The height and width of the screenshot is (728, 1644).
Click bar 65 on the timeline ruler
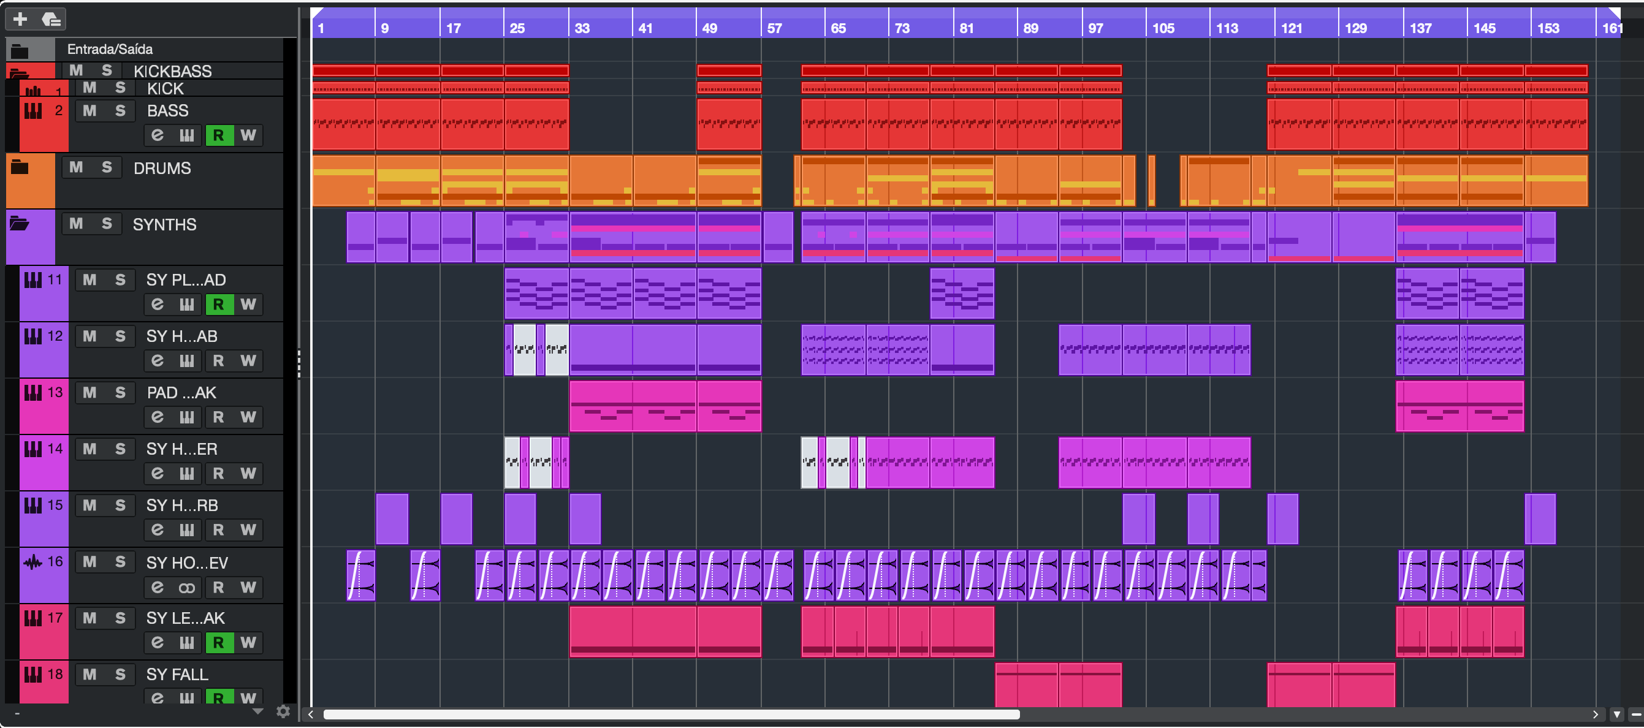tap(837, 28)
